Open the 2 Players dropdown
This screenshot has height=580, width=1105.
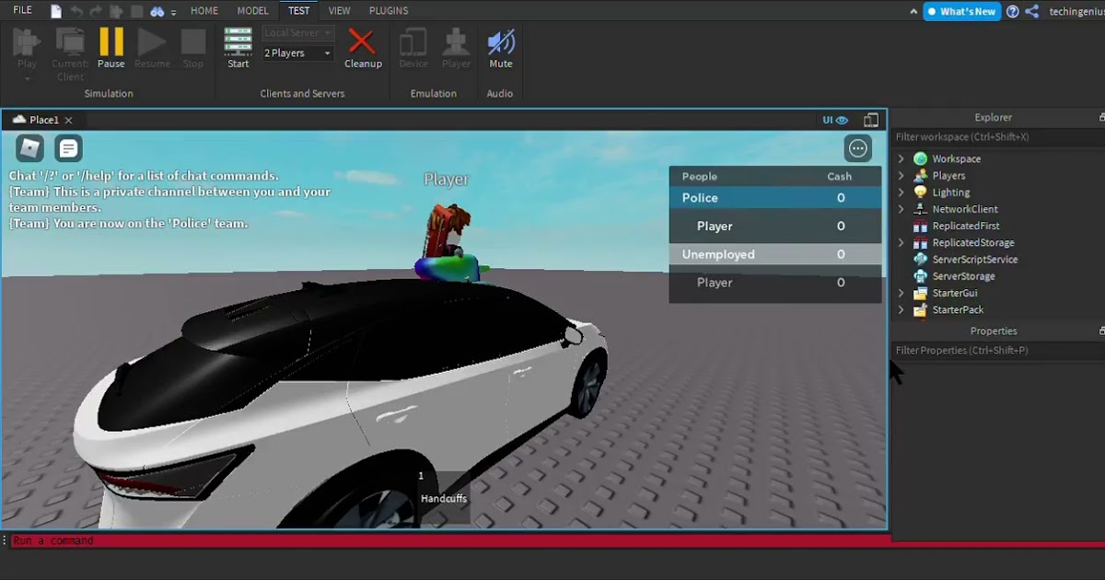pos(297,53)
